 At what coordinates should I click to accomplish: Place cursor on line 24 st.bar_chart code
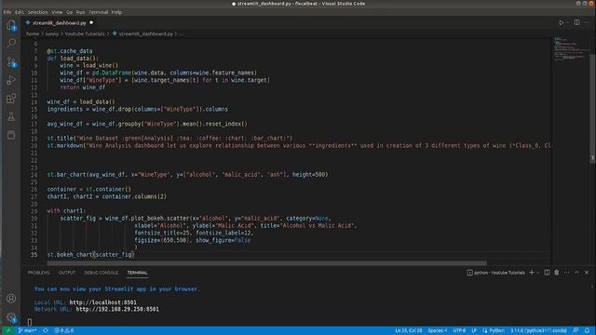(187, 175)
